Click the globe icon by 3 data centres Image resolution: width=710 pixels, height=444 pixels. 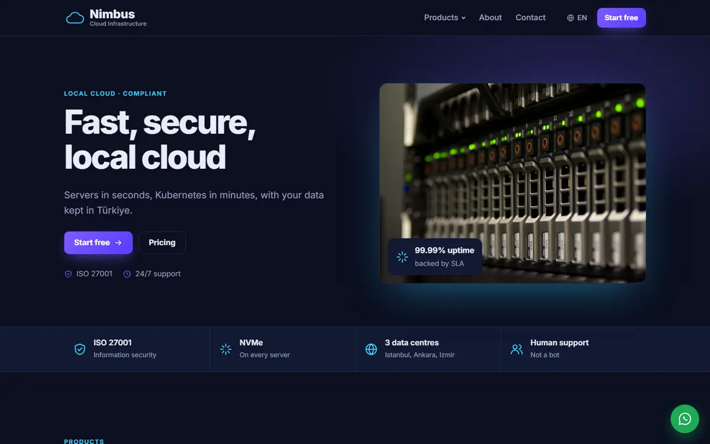point(372,349)
